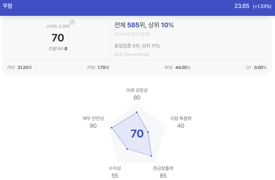Click the top radar data point for 미래 성장성

(x=137, y=112)
